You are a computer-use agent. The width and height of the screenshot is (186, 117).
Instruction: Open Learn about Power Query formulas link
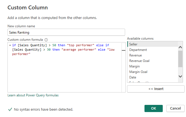point(33,95)
